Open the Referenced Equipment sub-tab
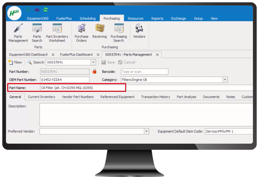The height and width of the screenshot is (179, 259). tap(118, 97)
